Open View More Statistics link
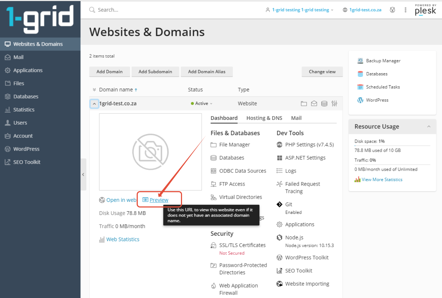The height and width of the screenshot is (298, 442). (x=382, y=180)
